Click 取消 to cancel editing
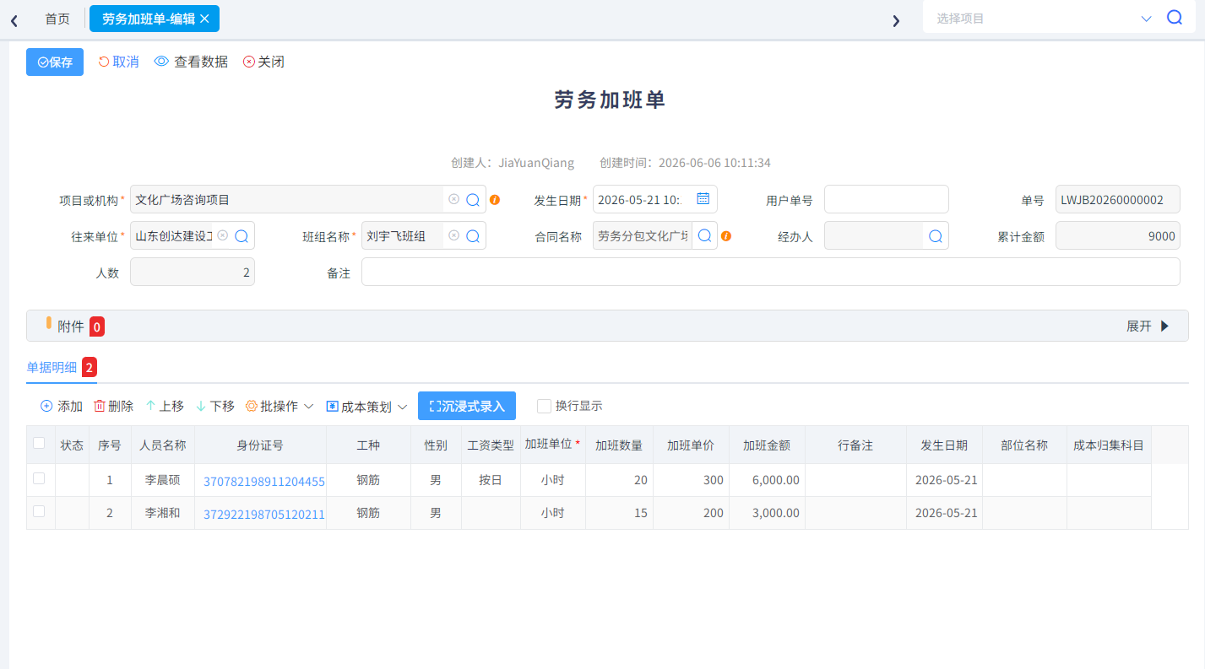This screenshot has width=1205, height=669. [119, 62]
